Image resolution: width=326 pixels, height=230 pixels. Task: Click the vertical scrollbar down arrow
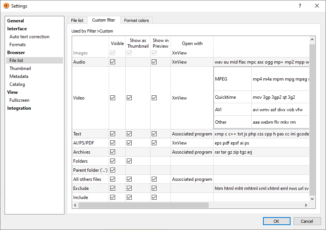(x=312, y=198)
